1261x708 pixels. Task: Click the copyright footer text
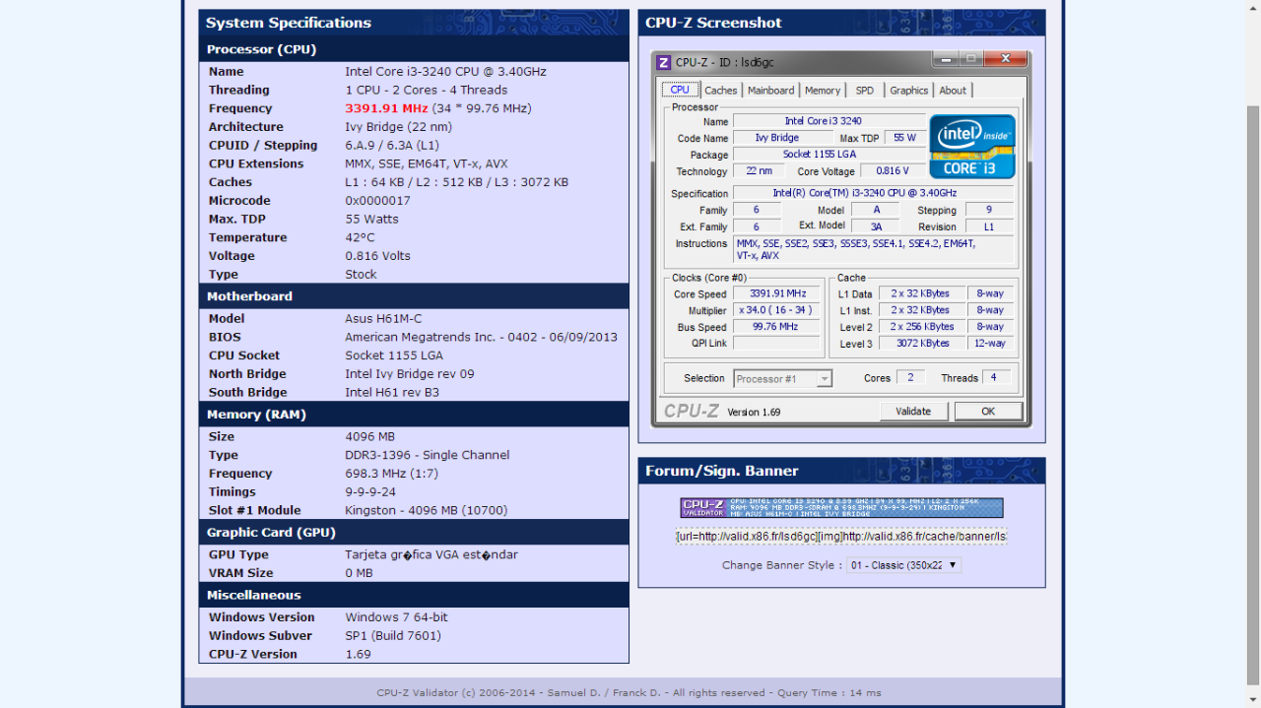[629, 693]
